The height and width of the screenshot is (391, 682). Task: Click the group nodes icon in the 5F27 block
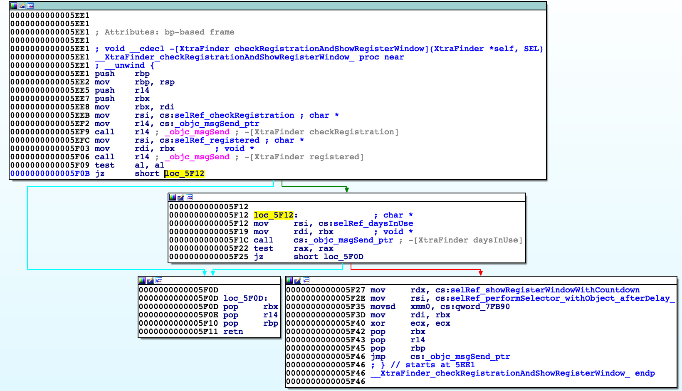click(x=306, y=280)
